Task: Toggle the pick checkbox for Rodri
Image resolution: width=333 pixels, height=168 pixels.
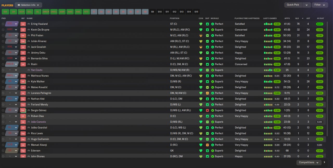Action: click(3, 64)
